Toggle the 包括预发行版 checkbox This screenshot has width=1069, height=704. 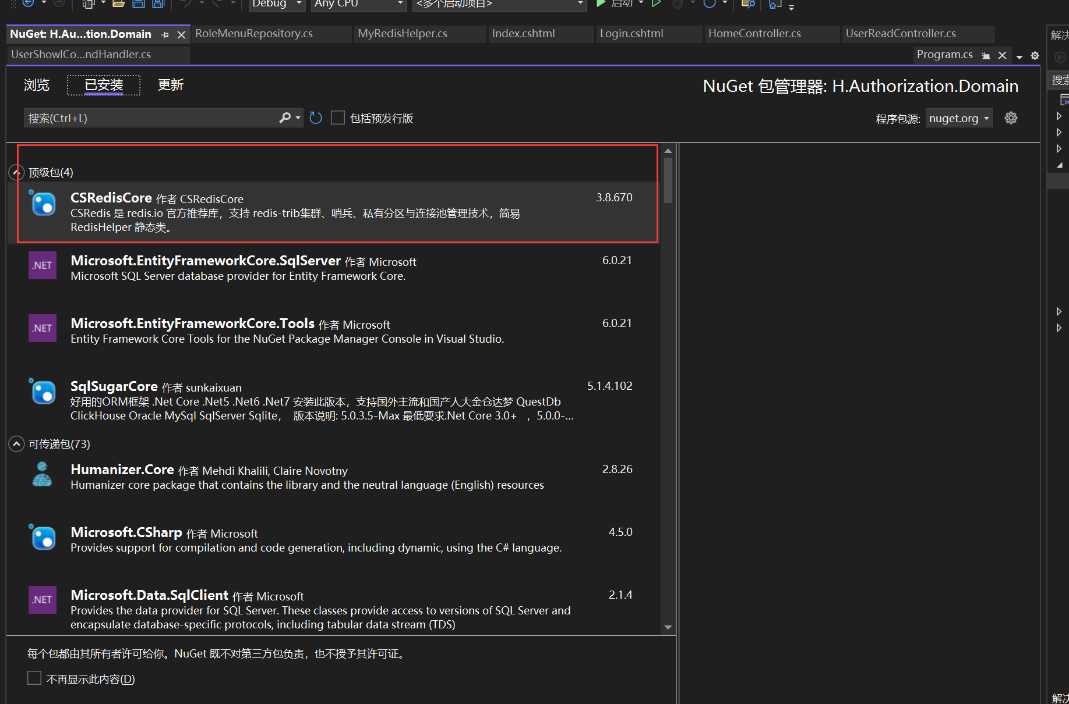[x=338, y=118]
